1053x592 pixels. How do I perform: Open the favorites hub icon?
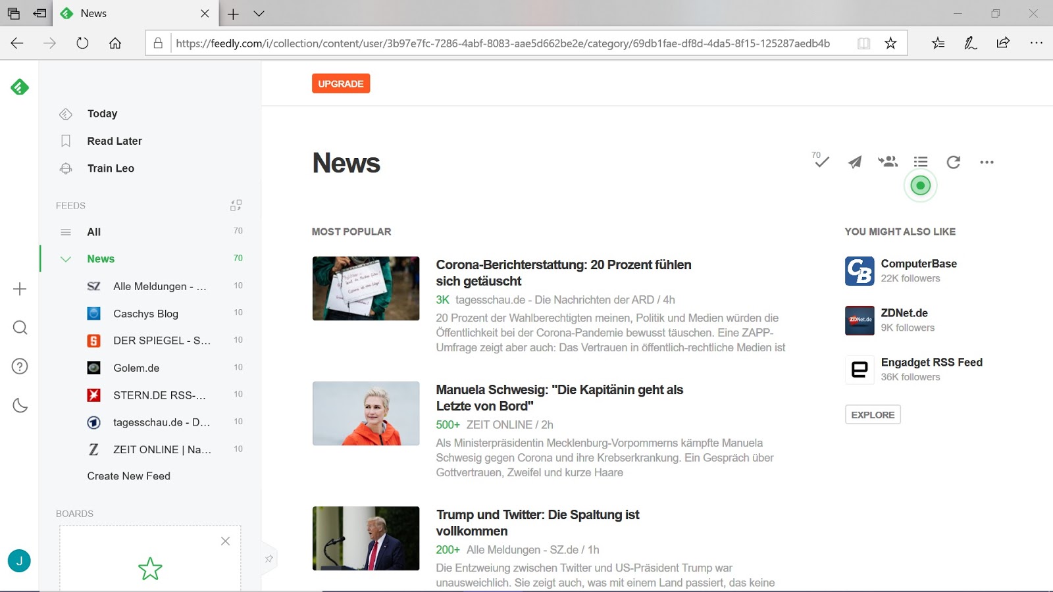tap(938, 43)
